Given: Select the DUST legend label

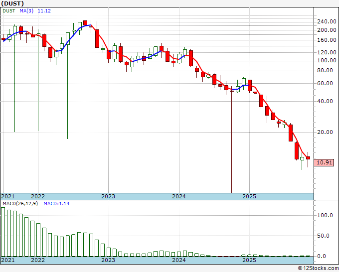Looking at the screenshot, I should pyautogui.click(x=9, y=11).
